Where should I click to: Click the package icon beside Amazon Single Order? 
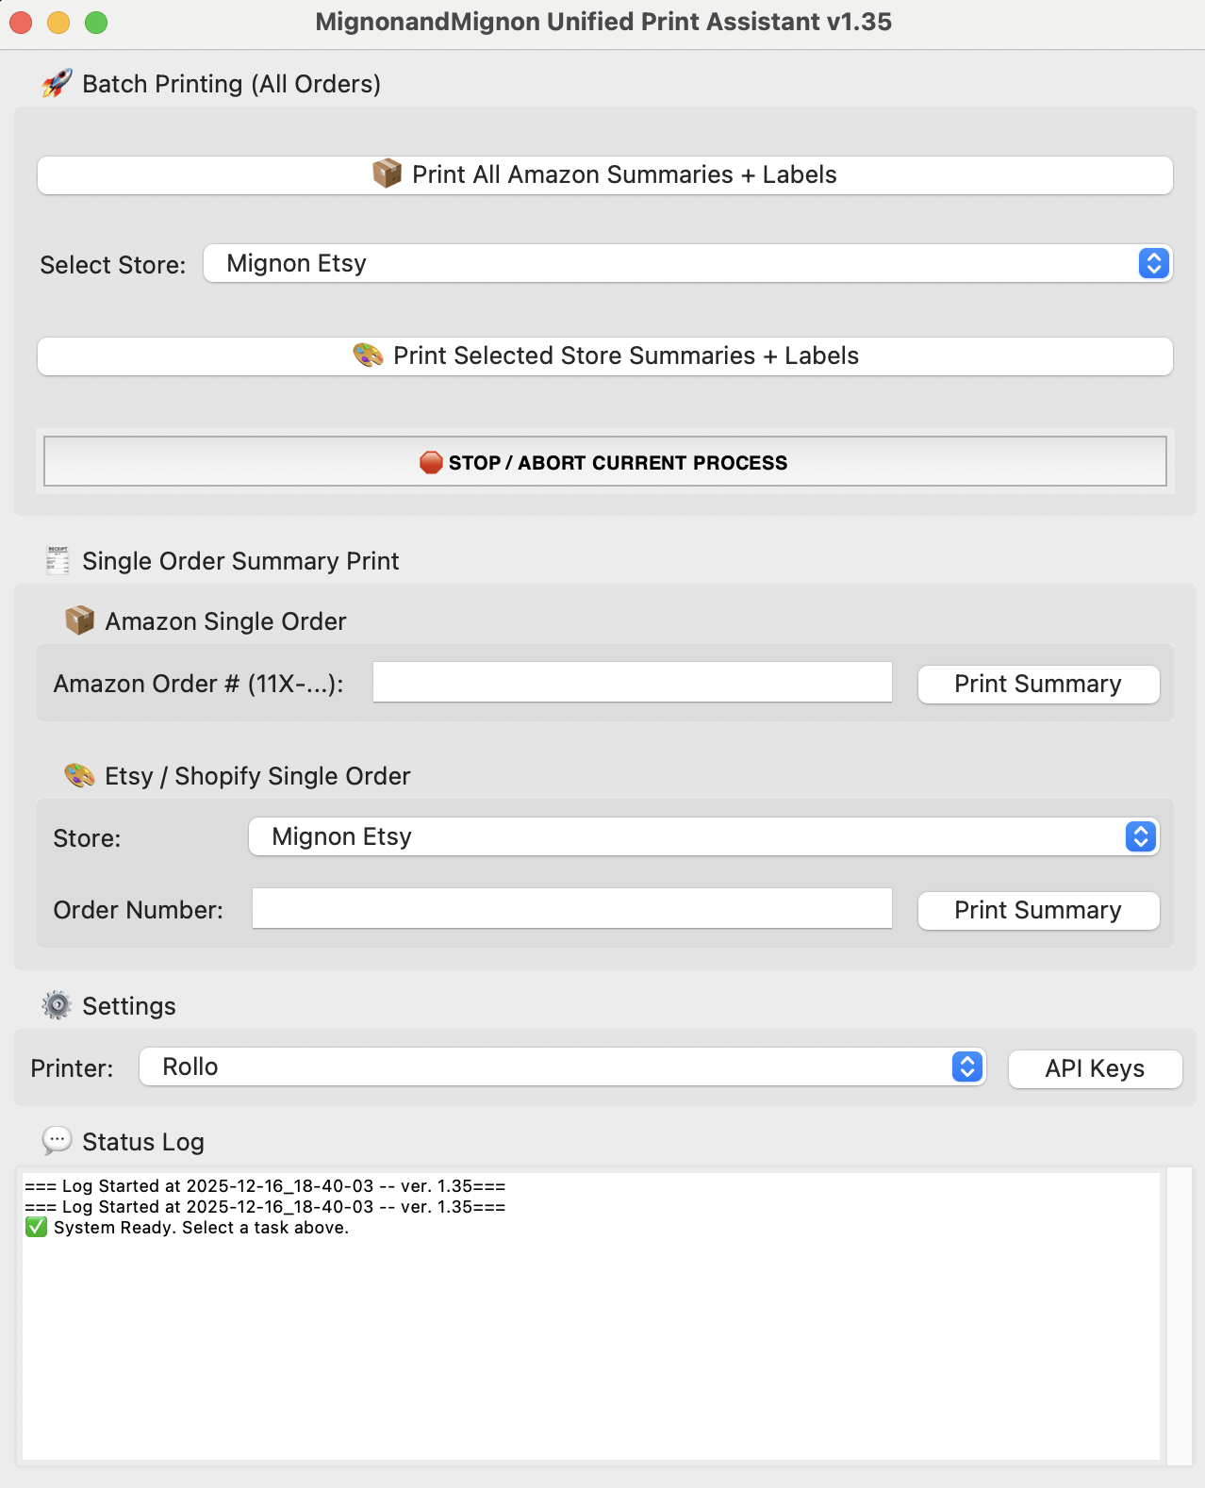79,620
